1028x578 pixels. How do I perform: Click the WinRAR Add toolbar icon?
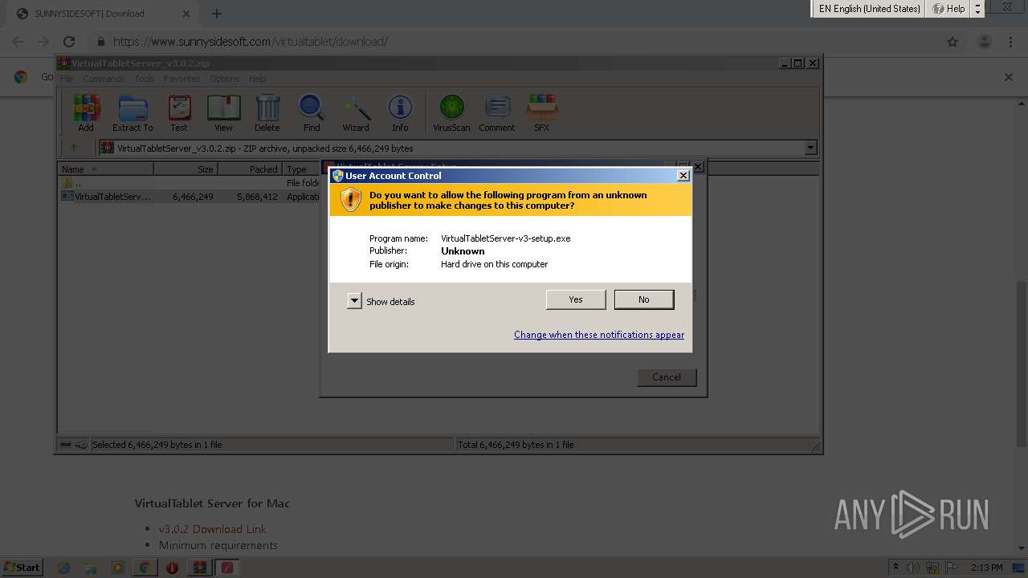[86, 113]
